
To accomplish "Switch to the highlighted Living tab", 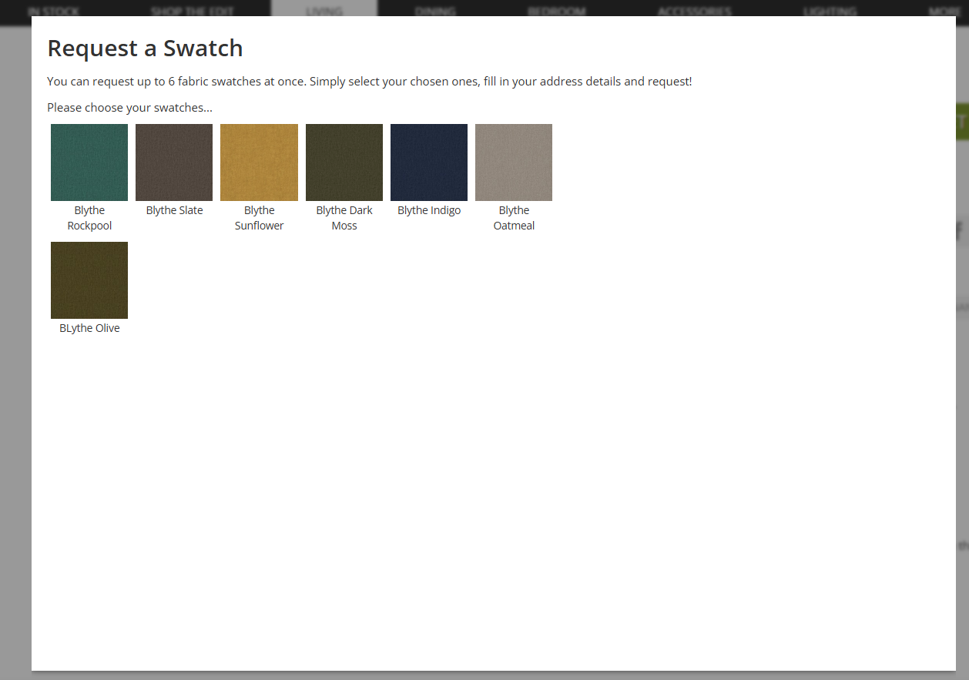I will 324,10.
